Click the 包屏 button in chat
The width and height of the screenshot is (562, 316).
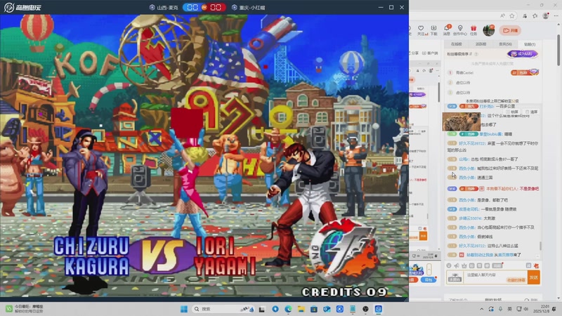pyautogui.click(x=512, y=112)
